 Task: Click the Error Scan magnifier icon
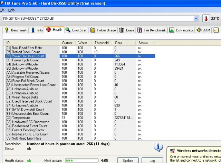click(68, 30)
